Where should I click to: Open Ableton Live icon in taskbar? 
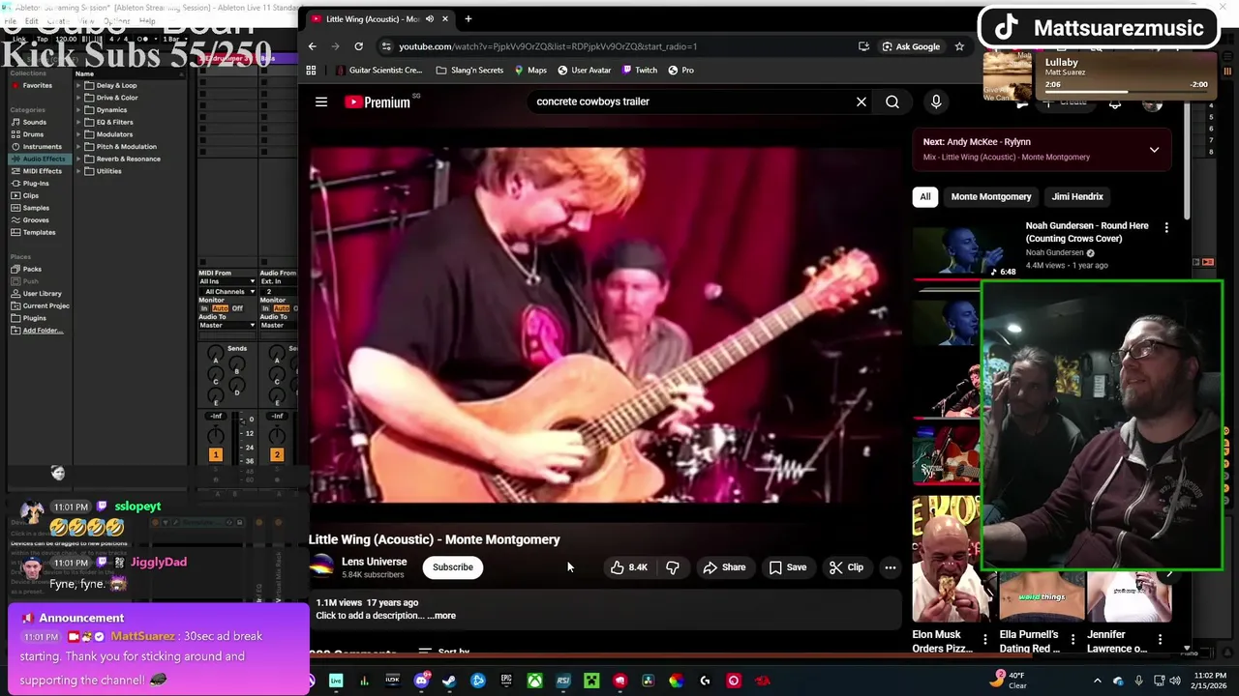tap(336, 681)
